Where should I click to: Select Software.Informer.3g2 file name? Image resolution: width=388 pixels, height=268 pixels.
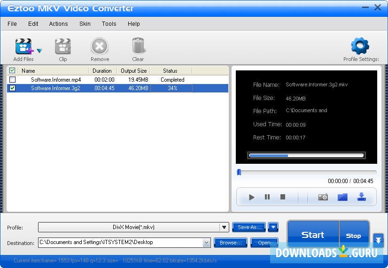56,88
